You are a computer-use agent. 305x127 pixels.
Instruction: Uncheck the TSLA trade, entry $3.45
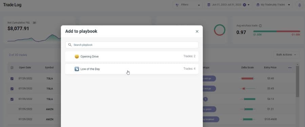(12, 89)
